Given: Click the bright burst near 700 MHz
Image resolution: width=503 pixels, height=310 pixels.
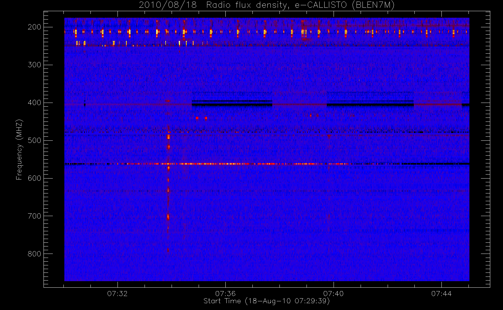Looking at the screenshot, I should (168, 217).
